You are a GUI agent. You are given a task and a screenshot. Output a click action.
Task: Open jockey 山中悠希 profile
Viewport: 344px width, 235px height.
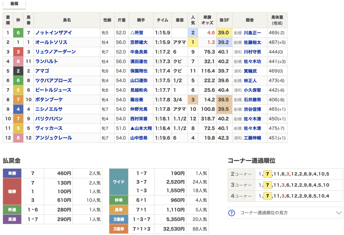[x=139, y=138]
